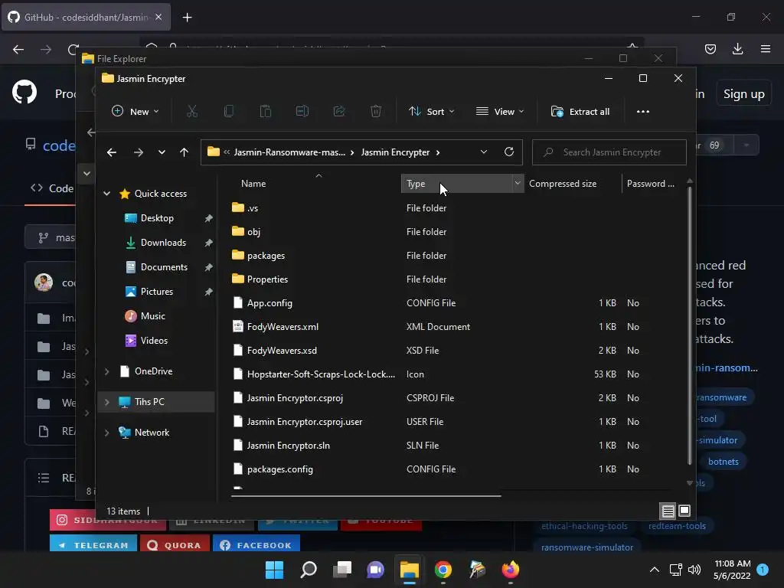Refresh the Jasmin Encrypter folder view
The width and height of the screenshot is (784, 588).
[x=509, y=152]
